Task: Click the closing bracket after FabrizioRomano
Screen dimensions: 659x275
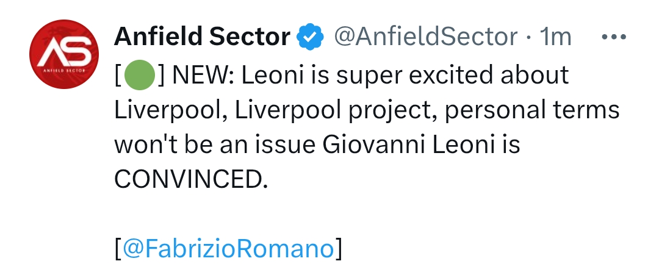Action: pos(339,249)
